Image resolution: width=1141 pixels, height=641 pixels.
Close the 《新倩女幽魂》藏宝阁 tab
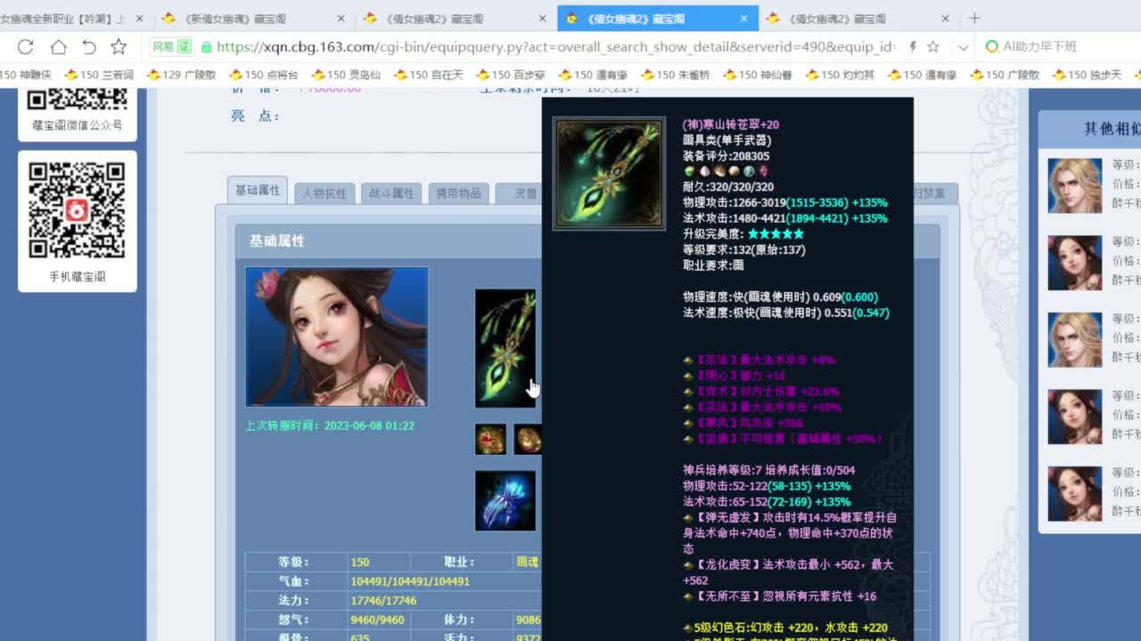[341, 18]
